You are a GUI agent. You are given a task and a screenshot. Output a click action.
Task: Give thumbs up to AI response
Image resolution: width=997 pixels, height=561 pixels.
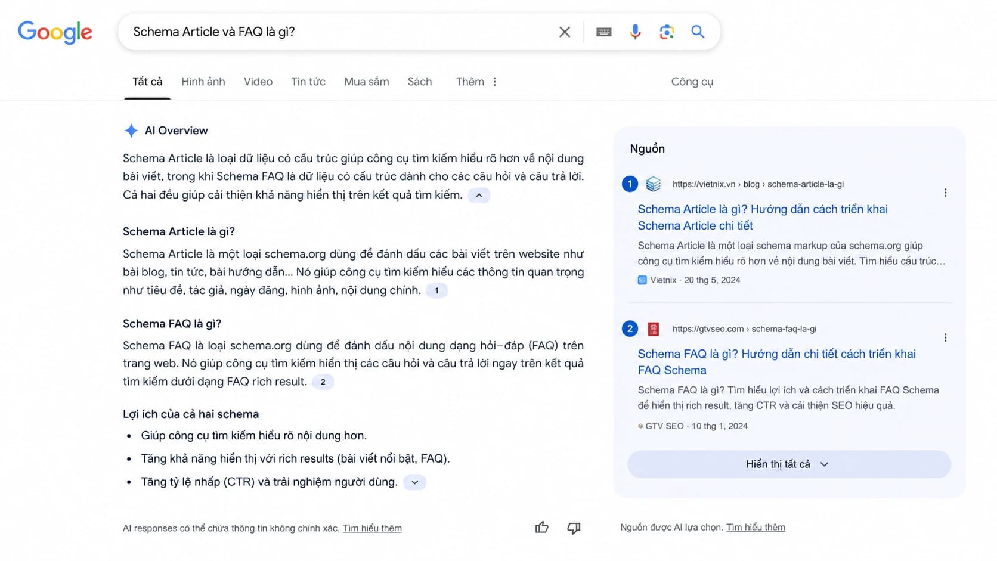[x=541, y=528]
